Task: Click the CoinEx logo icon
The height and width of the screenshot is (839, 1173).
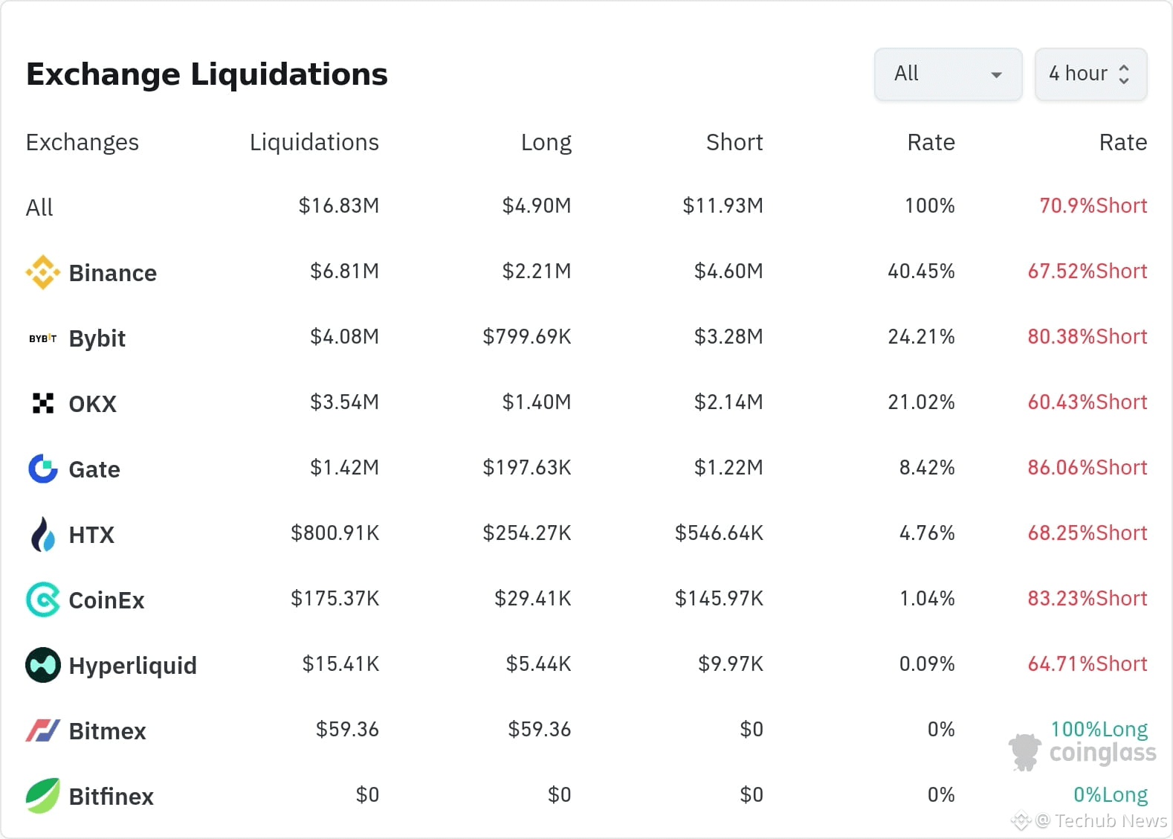Action: click(42, 599)
